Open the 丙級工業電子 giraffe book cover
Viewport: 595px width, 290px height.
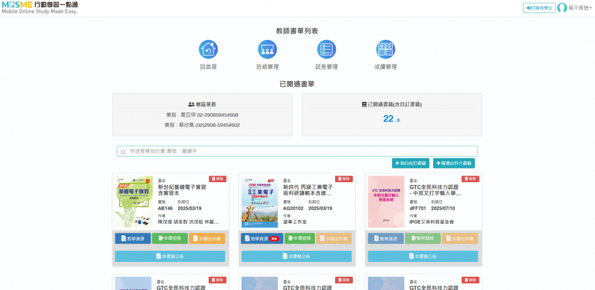[259, 202]
